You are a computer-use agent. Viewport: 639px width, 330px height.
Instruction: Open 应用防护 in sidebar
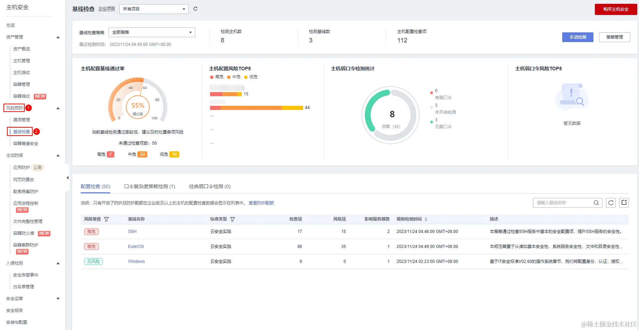click(22, 168)
